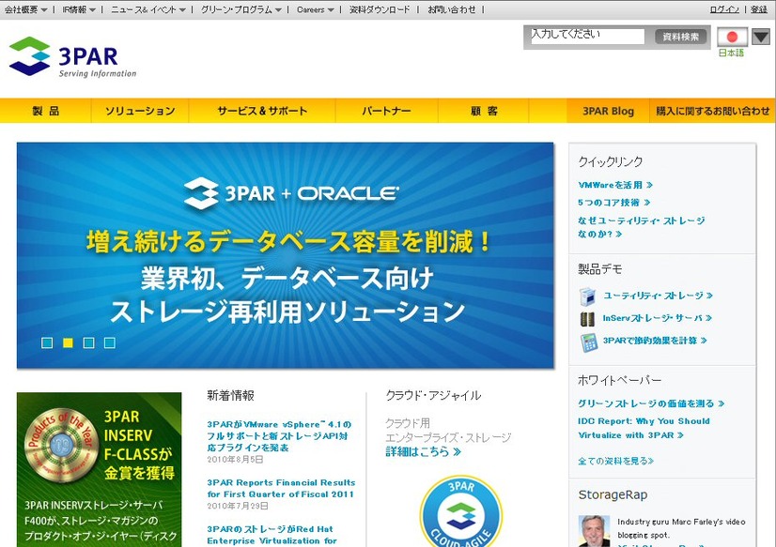Click the search input field
The width and height of the screenshot is (776, 547).
point(587,36)
